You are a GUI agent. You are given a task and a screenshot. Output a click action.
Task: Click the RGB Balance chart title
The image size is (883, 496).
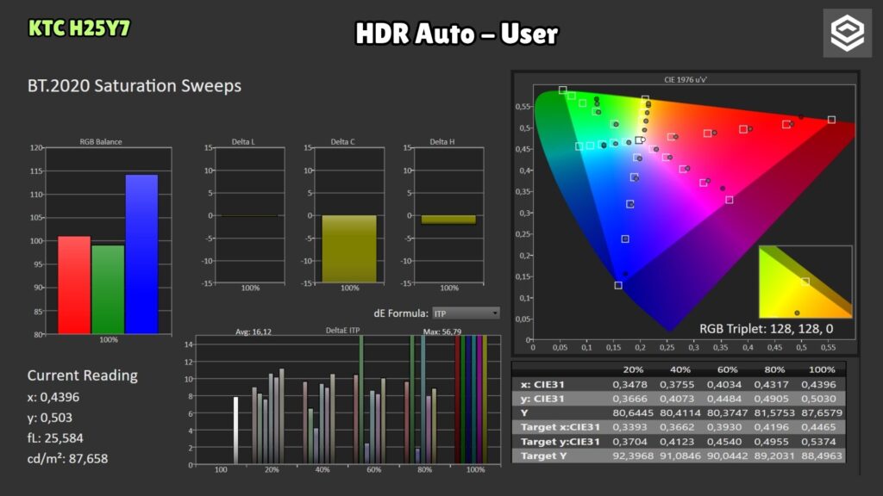tap(101, 142)
